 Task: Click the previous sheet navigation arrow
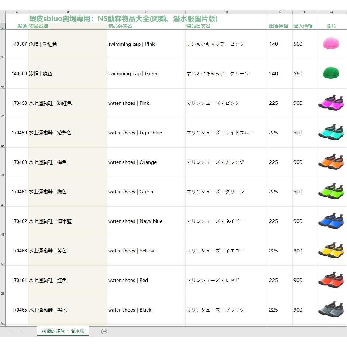coord(11,331)
